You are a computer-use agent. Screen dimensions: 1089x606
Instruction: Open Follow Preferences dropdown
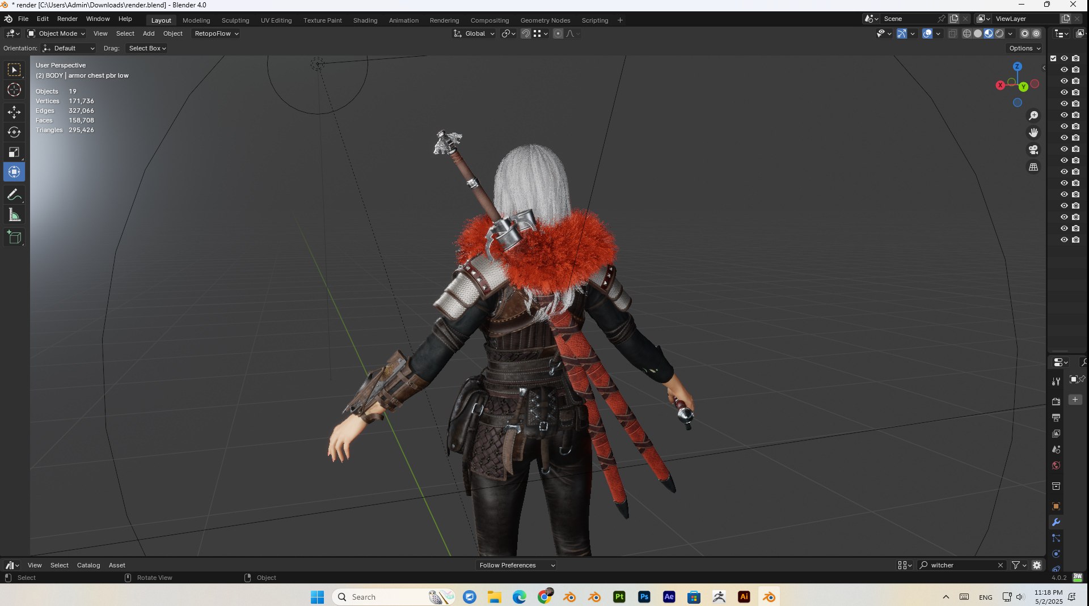tap(517, 565)
